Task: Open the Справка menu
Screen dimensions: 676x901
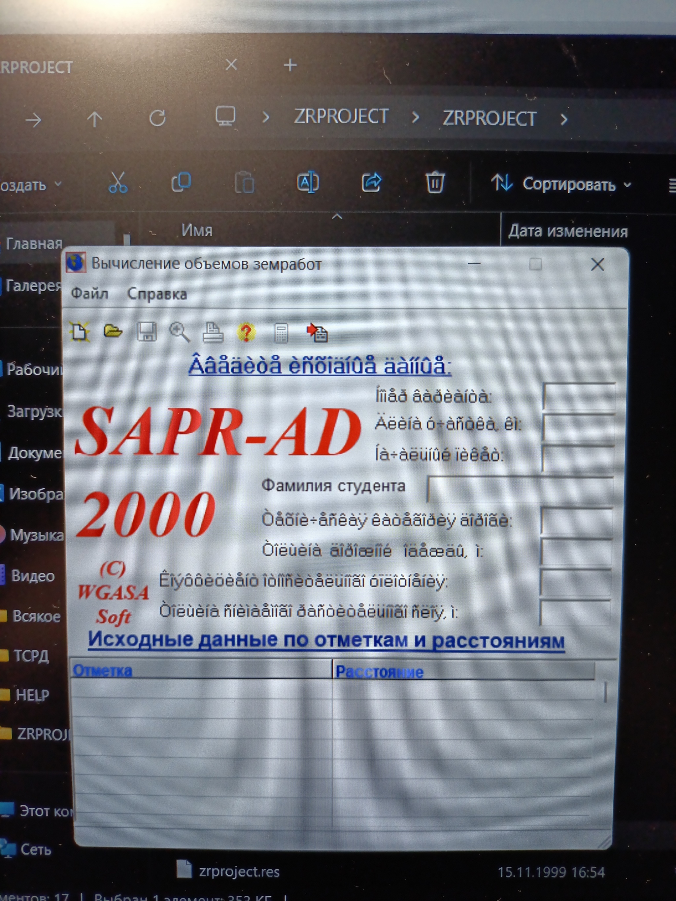Action: tap(157, 294)
